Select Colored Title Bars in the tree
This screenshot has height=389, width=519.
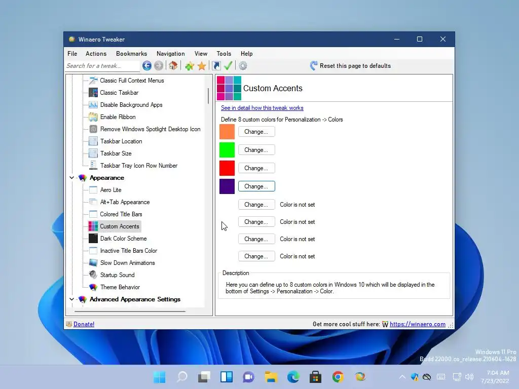pos(121,214)
